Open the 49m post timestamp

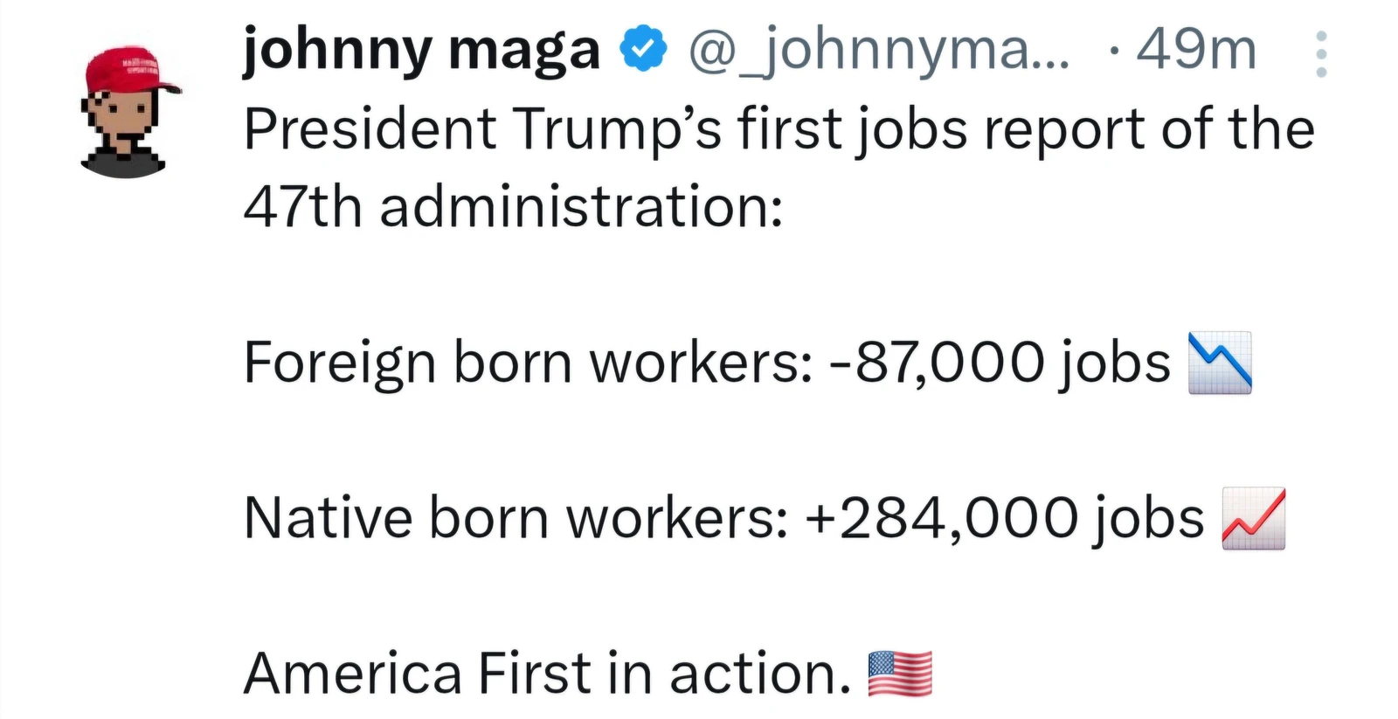(x=1195, y=50)
